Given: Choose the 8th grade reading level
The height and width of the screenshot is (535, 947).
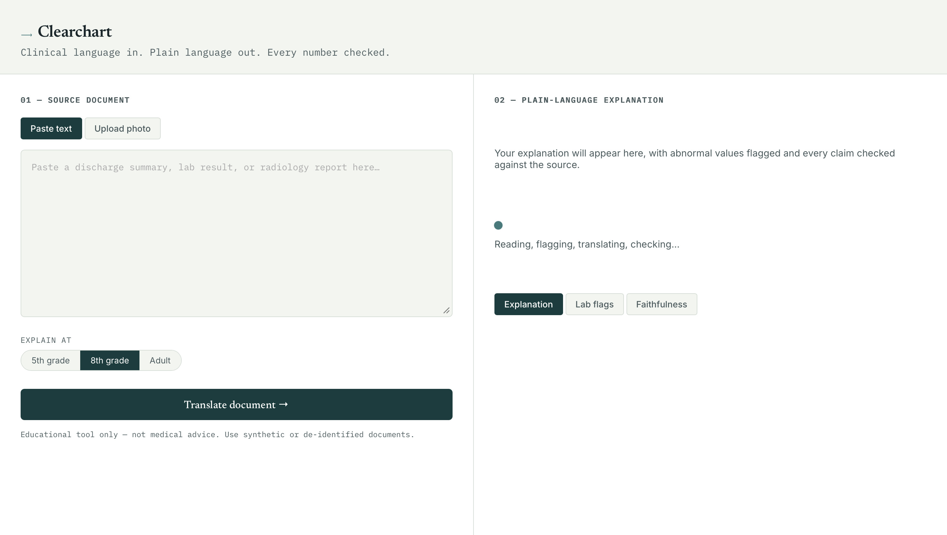Looking at the screenshot, I should coord(110,361).
